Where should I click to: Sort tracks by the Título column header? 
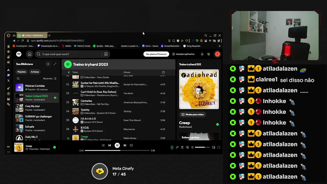coord(75,72)
